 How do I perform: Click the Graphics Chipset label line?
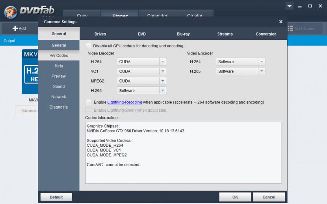pyautogui.click(x=103, y=126)
